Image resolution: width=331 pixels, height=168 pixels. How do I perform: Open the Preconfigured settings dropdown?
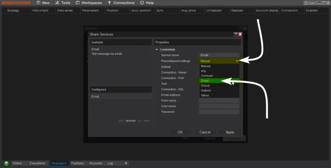[x=219, y=61]
